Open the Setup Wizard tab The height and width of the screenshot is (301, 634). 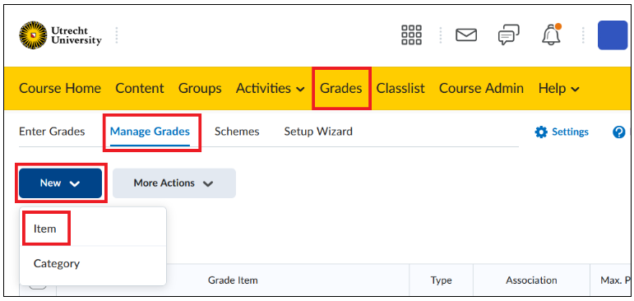(318, 132)
